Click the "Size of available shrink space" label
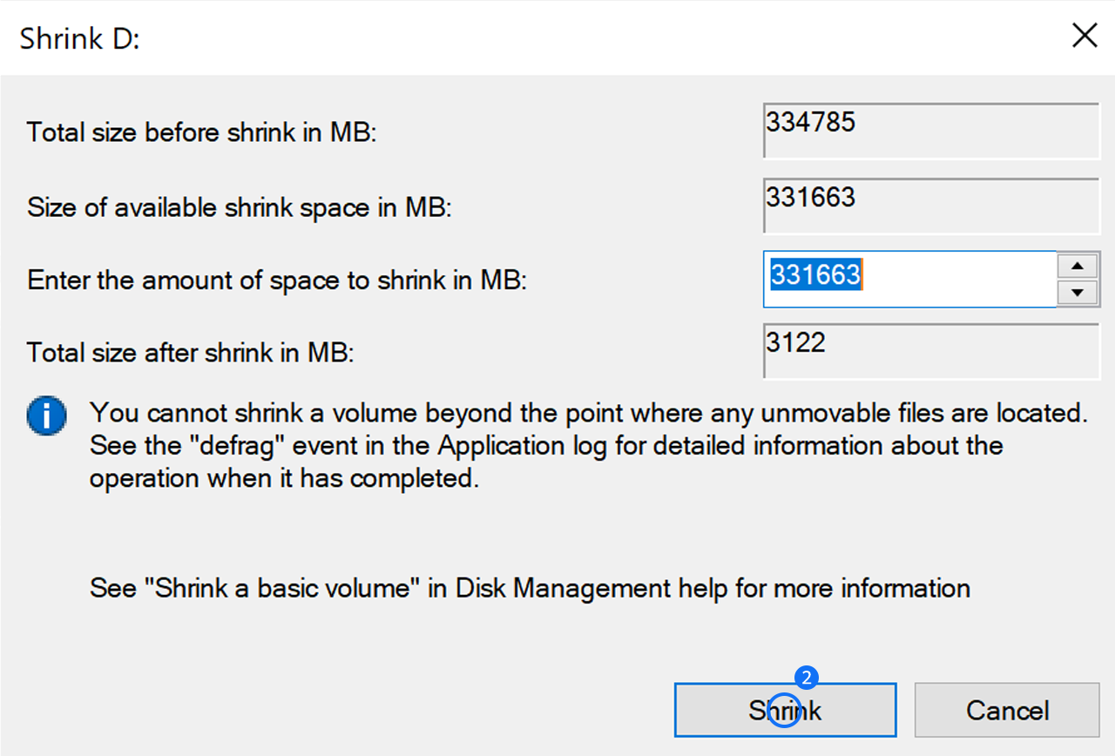 click(240, 208)
